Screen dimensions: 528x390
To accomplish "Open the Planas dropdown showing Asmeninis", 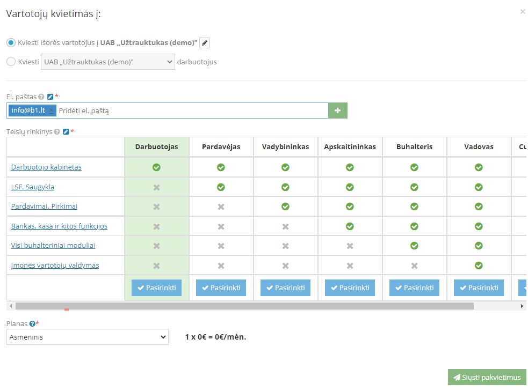I will tap(88, 337).
